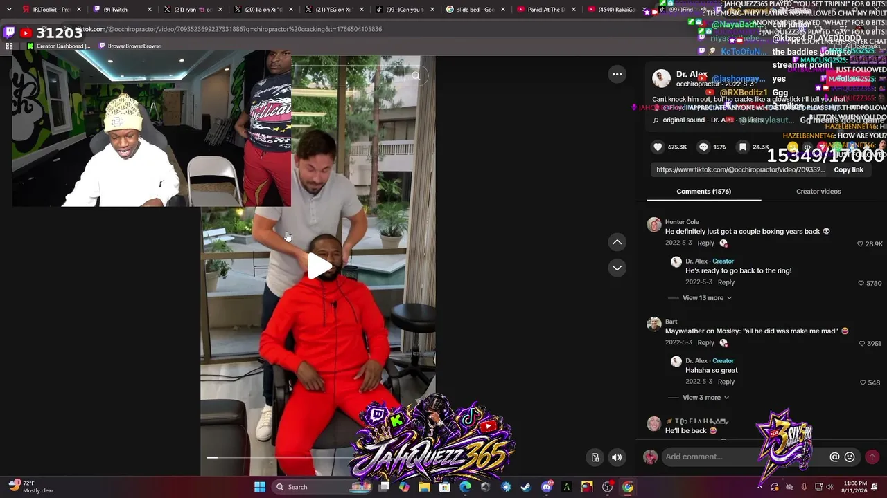
Task: Expand 'View 13 more' replies
Action: pyautogui.click(x=707, y=298)
